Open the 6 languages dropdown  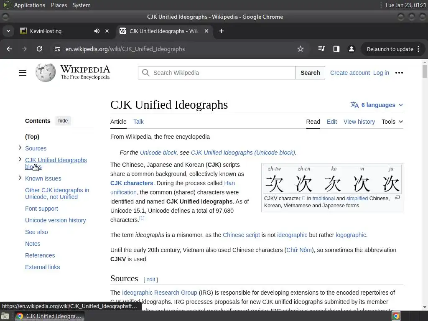pyautogui.click(x=377, y=105)
